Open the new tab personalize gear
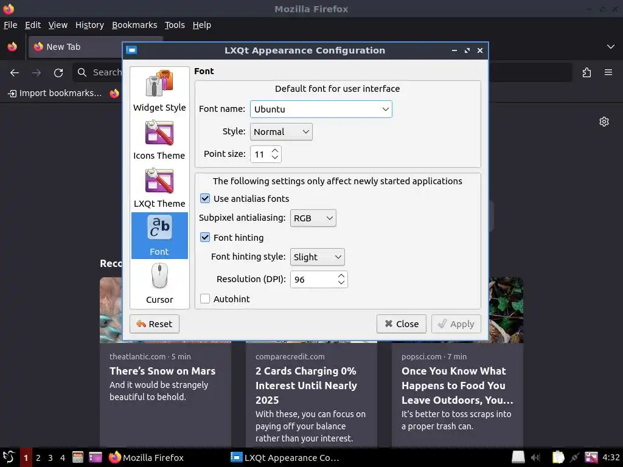The height and width of the screenshot is (467, 623). pos(604,122)
